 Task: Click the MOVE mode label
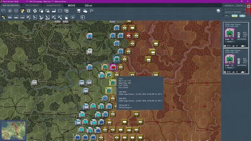pyautogui.click(x=71, y=5)
